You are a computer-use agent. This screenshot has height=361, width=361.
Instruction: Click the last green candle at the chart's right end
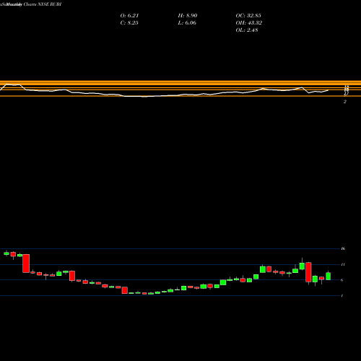(329, 276)
